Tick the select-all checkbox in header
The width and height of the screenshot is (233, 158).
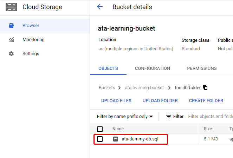pyautogui.click(x=100, y=129)
